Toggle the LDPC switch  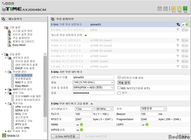(145, 125)
